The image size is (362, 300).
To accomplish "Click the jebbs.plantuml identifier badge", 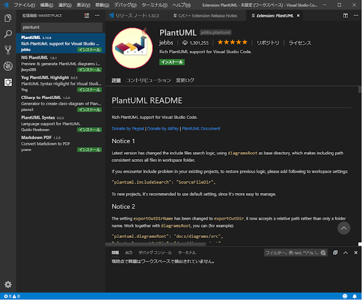I will pos(216,32).
